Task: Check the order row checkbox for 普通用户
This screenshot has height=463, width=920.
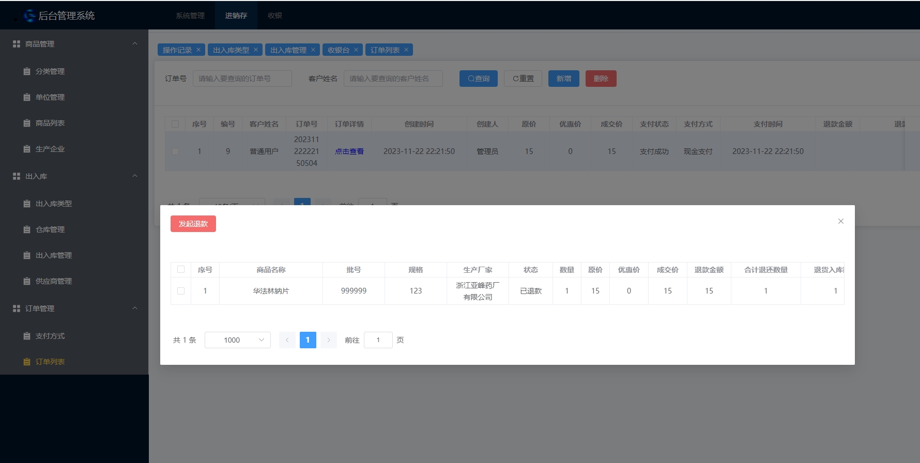Action: 175,151
